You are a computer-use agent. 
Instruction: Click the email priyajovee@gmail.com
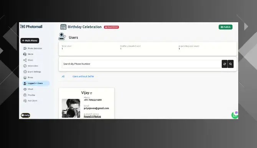(x=96, y=109)
